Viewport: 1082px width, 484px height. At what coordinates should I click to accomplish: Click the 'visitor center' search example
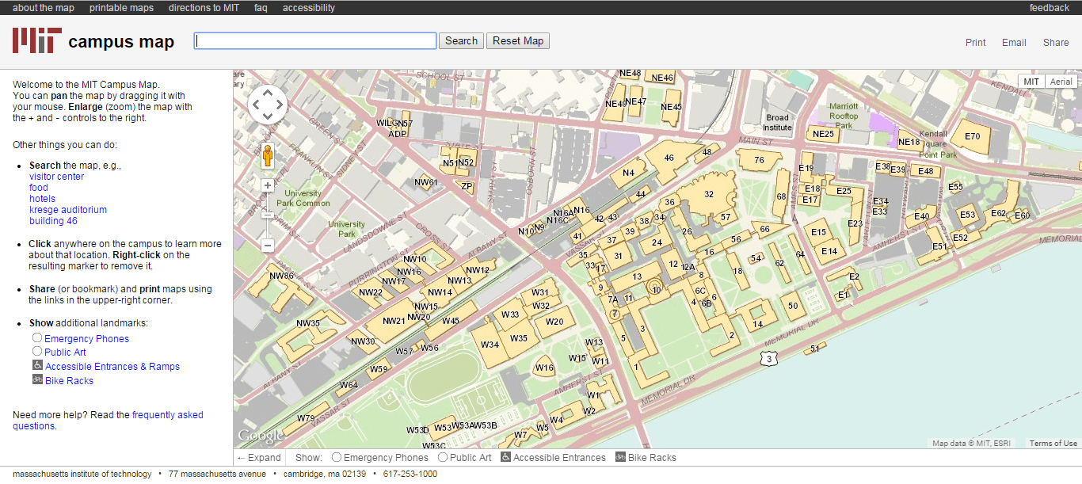(x=56, y=177)
